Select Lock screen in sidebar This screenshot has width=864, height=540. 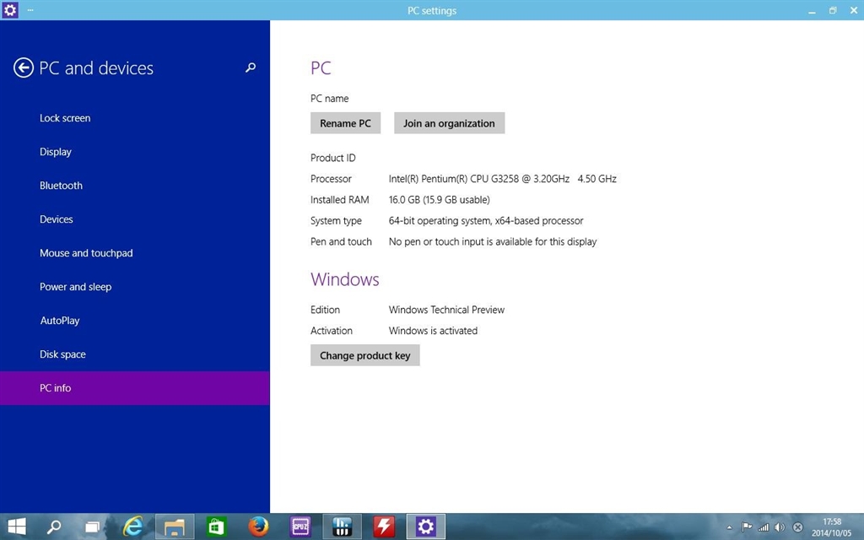click(65, 118)
